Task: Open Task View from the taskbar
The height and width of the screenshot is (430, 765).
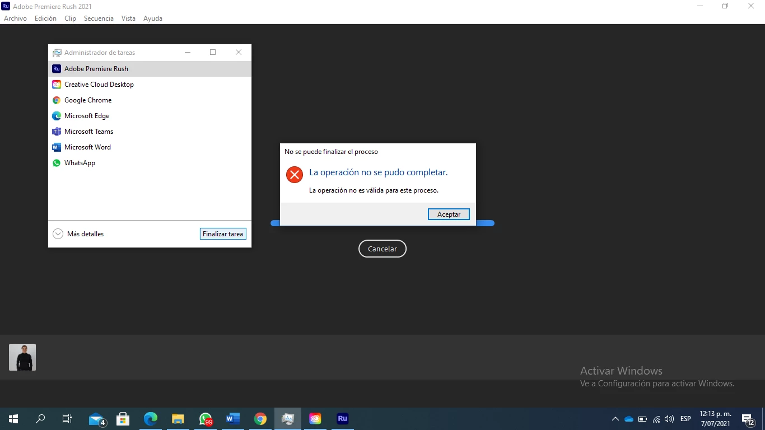Action: click(x=67, y=419)
